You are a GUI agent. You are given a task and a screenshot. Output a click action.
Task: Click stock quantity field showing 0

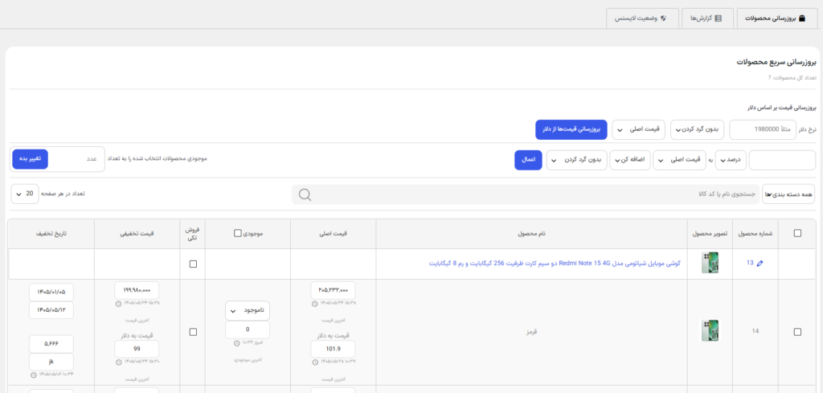tap(248, 330)
